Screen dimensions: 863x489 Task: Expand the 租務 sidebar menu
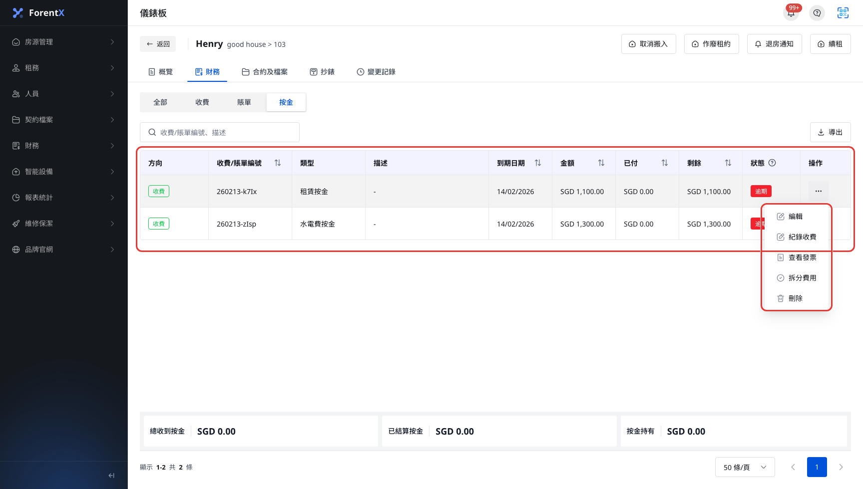click(64, 68)
